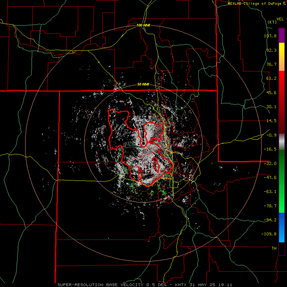Click the TH threshold label

274,248
